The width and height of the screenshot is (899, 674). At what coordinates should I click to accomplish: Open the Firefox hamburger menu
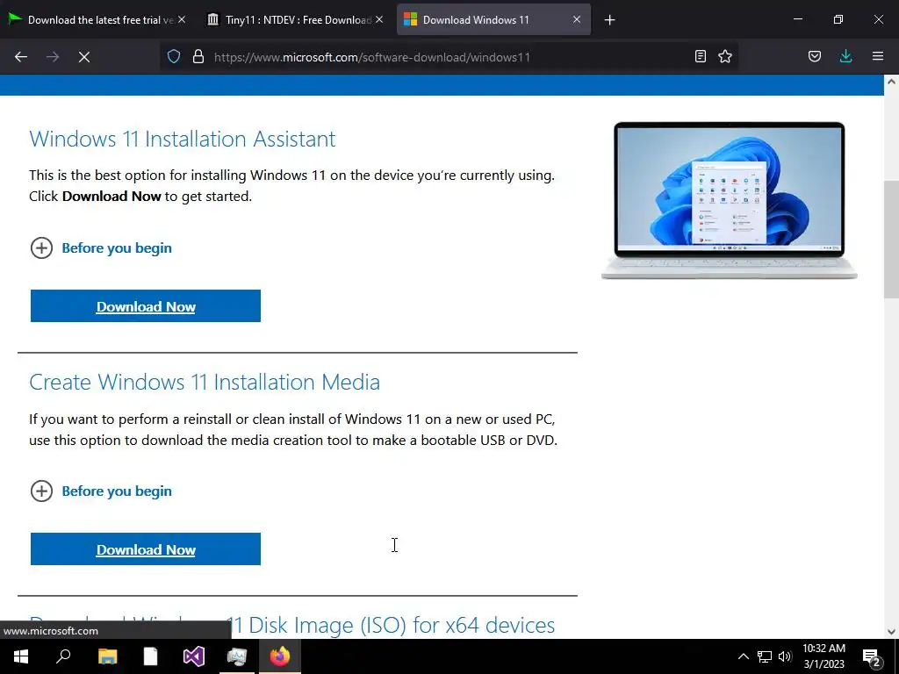tap(878, 56)
